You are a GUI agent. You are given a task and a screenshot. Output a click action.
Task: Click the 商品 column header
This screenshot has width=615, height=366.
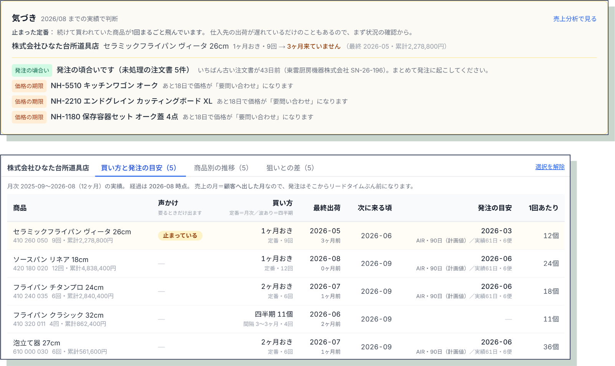[20, 208]
